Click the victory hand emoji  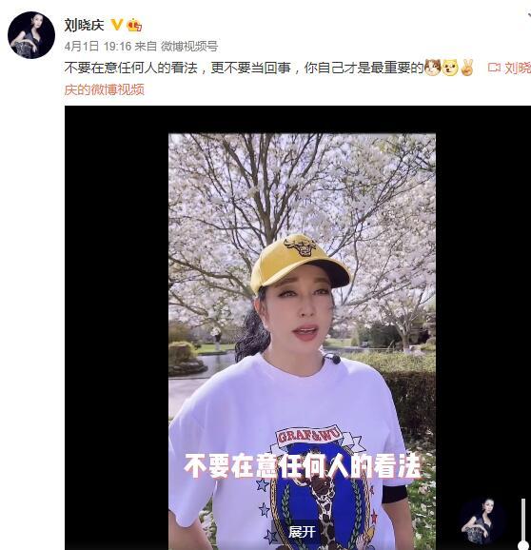tap(467, 68)
